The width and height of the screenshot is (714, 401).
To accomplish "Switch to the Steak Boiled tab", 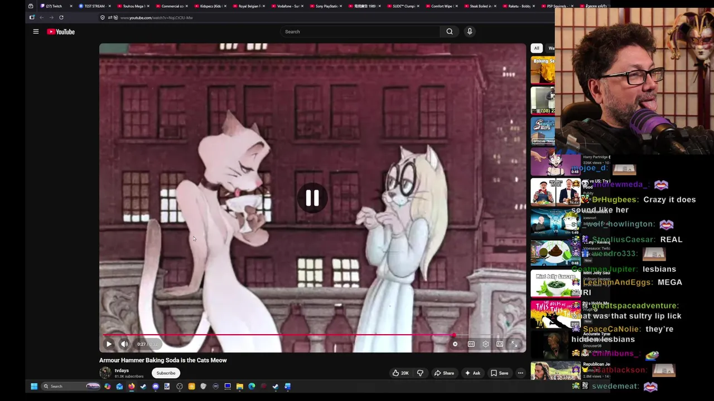I will click(x=480, y=6).
